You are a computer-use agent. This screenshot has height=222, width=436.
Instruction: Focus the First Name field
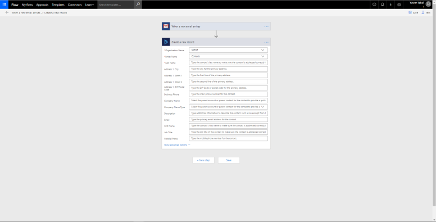[228, 126]
